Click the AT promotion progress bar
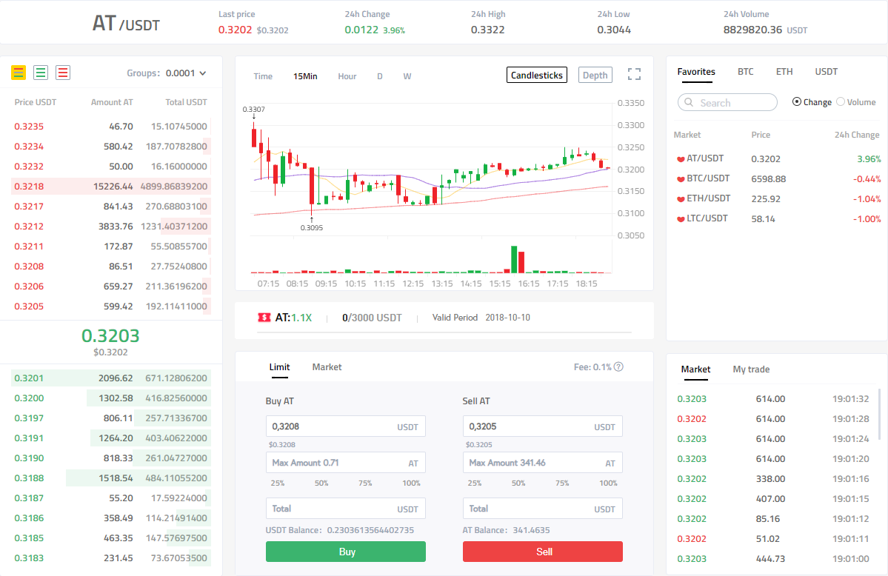Viewport: 888px width, 576px height. click(x=444, y=332)
